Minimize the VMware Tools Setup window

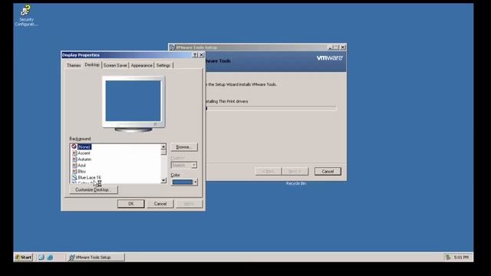pos(330,48)
